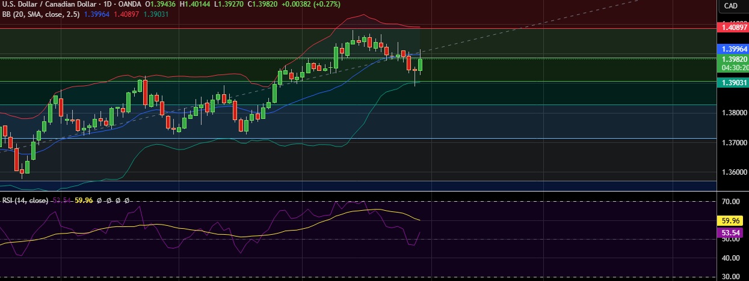Click the 1.36000 price scale tick
The height and width of the screenshot is (281, 749).
coord(733,172)
